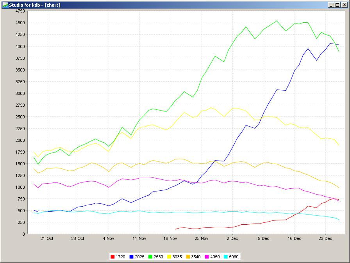Screen dimensions: 350x263
Task: Click the 16-Dec x-axis label
Action: (295, 238)
